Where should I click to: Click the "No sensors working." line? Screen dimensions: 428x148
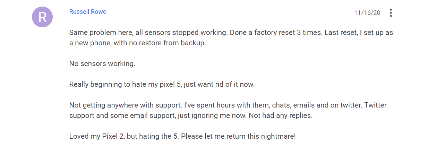click(x=102, y=64)
